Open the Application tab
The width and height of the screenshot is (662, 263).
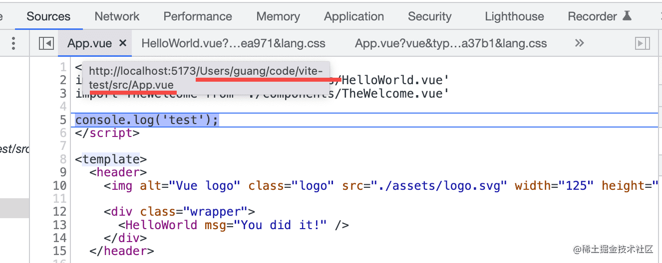pyautogui.click(x=354, y=16)
